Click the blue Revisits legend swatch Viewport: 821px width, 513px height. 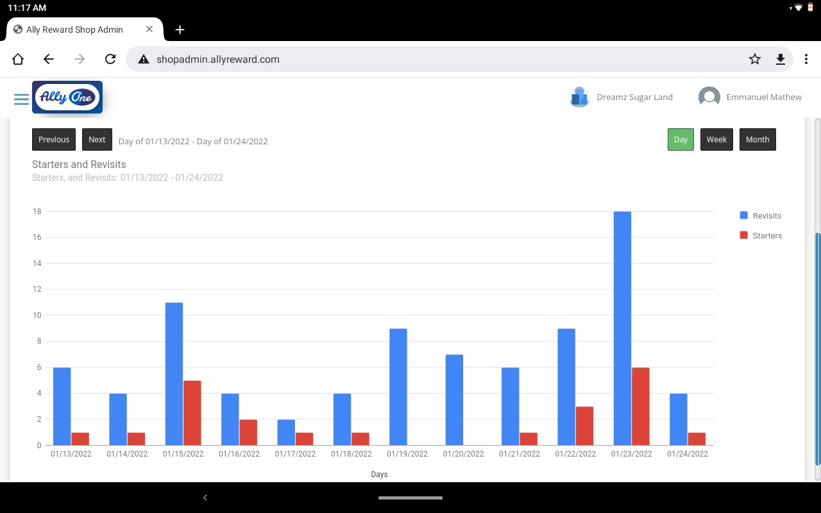[x=744, y=215]
